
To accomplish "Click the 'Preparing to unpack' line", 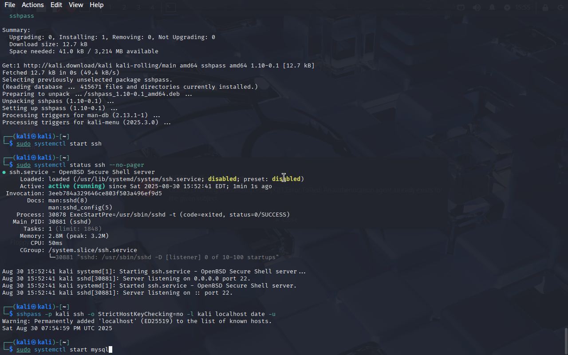I will pos(97,94).
